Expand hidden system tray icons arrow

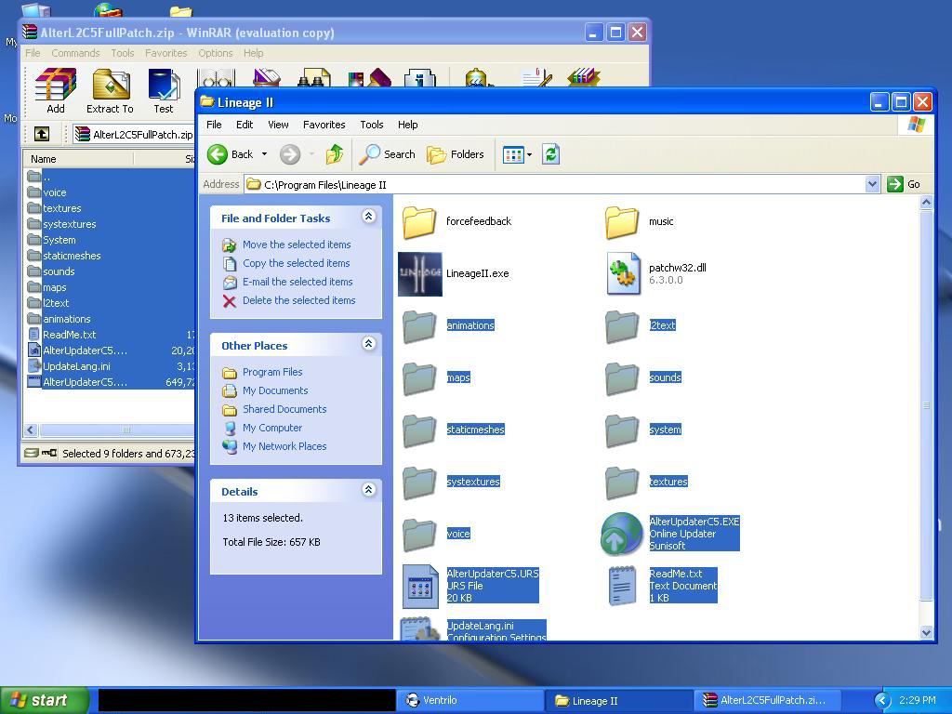point(881,701)
